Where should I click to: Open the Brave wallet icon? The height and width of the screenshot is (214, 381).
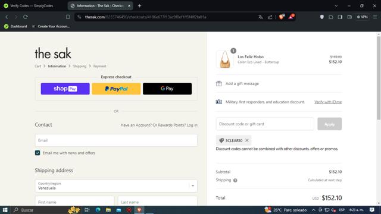[x=349, y=17]
